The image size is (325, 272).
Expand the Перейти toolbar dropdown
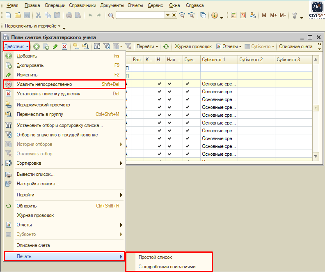pyautogui.click(x=148, y=47)
